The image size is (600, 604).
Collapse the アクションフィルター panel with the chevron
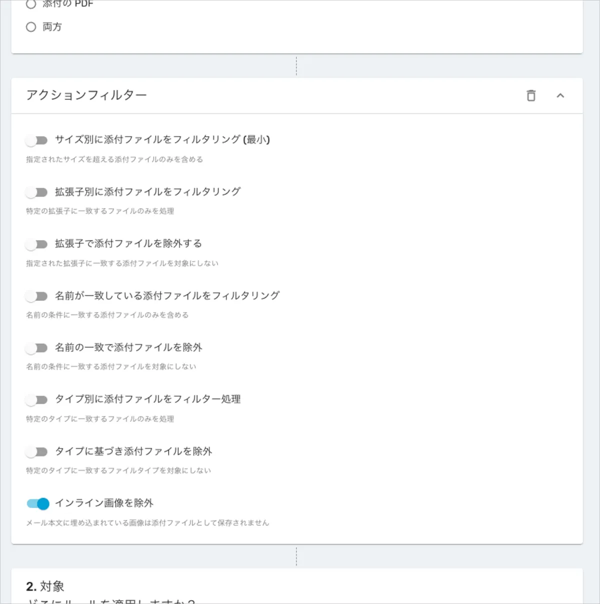click(x=560, y=95)
